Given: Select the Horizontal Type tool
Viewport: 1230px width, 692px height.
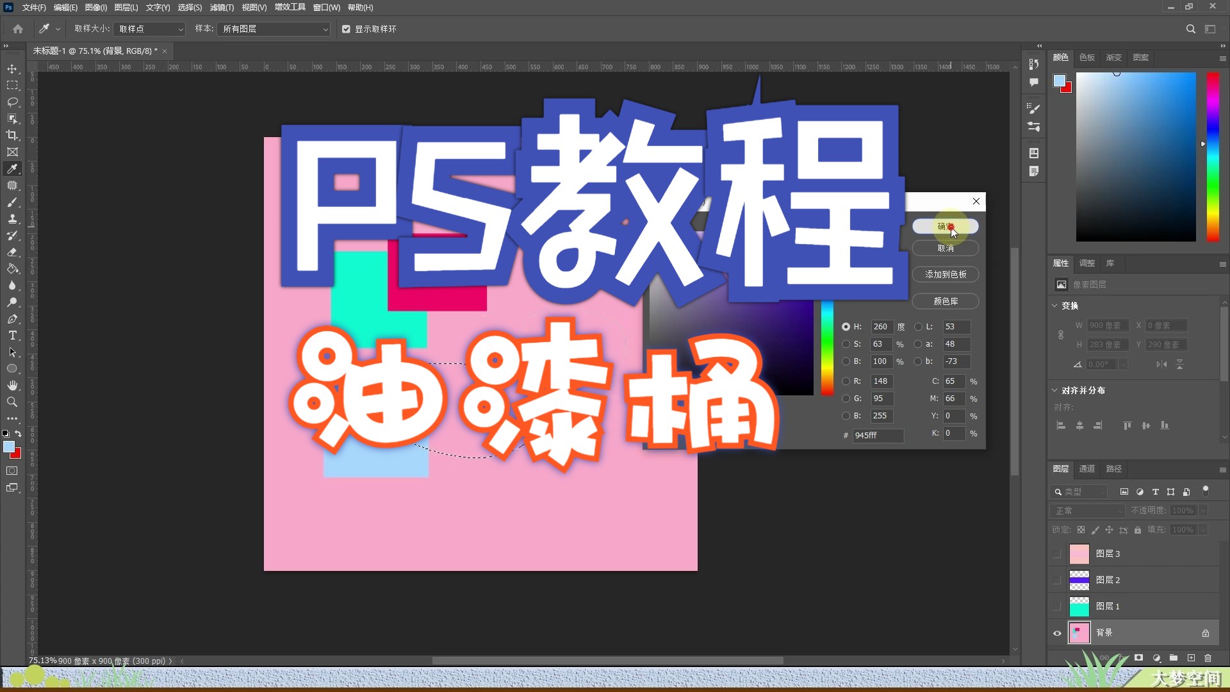Looking at the screenshot, I should pos(12,335).
